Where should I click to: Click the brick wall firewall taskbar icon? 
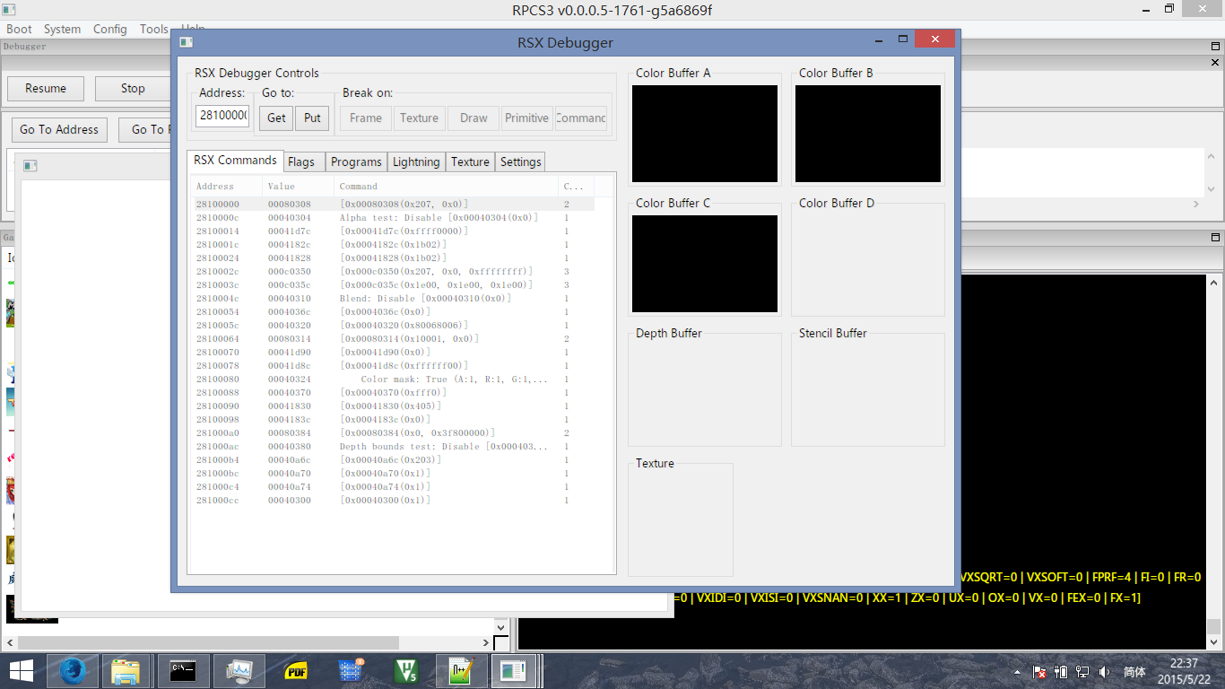[x=351, y=670]
